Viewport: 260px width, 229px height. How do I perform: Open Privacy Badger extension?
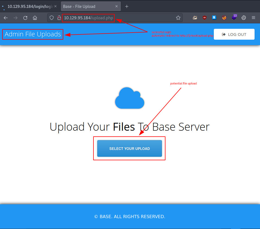195,18
